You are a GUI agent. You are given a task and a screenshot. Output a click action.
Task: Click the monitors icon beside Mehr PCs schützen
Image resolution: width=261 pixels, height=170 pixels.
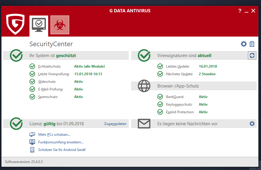coord(32,135)
